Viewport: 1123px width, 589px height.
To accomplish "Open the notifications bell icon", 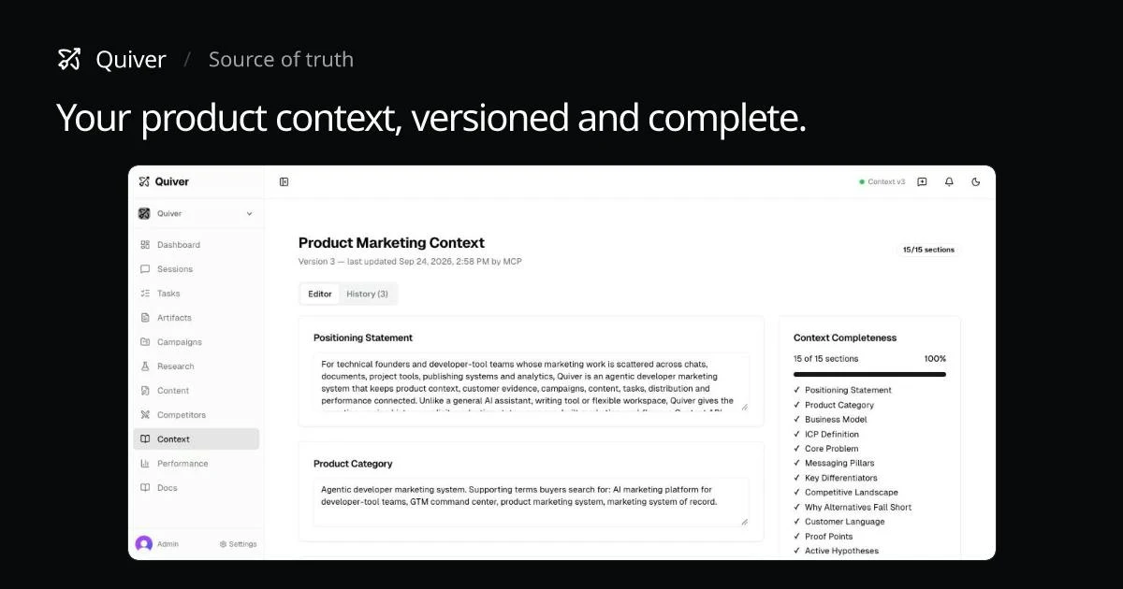I will 949,182.
